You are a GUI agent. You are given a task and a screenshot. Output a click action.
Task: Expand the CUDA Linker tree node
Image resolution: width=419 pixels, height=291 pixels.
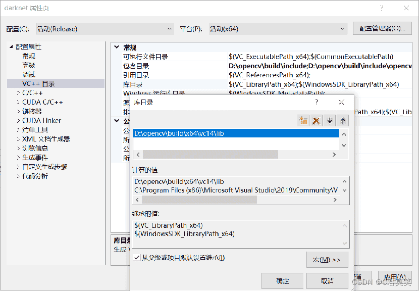[x=18, y=121]
